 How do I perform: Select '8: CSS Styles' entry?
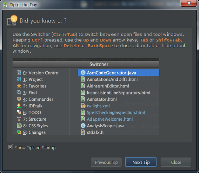coord(35,126)
